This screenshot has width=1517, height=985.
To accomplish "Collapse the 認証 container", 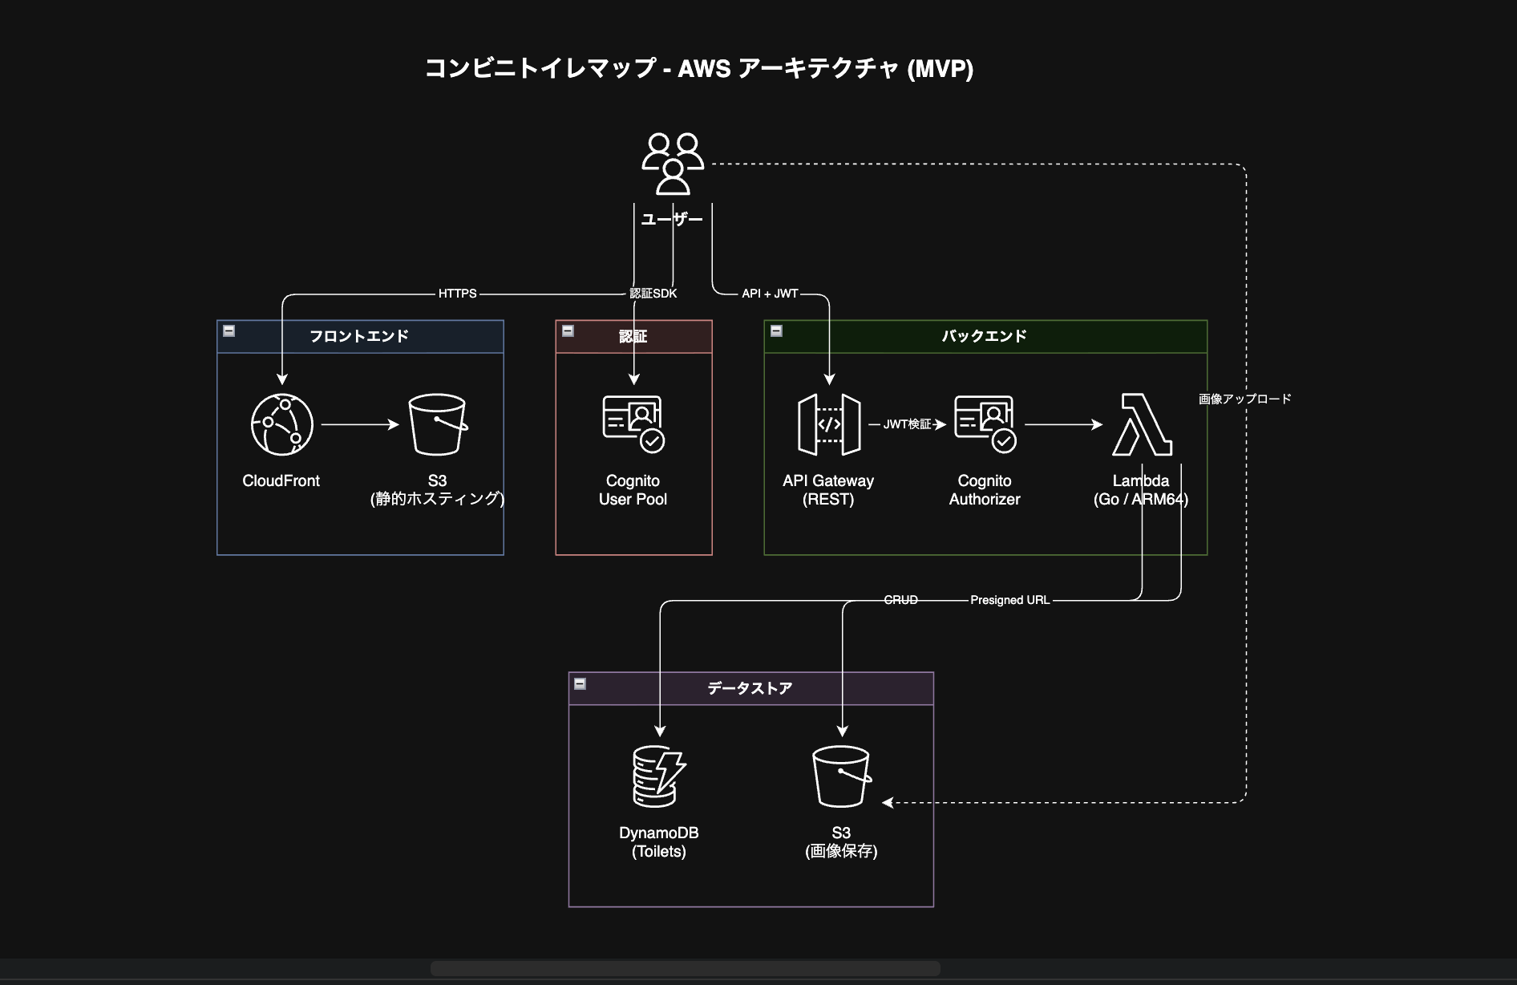I will point(568,330).
